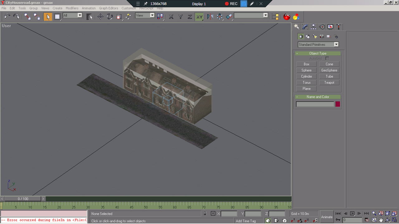Screen dimensions: 399x224
Task: Select the Unlink Selection tool
Action: click(37, 17)
